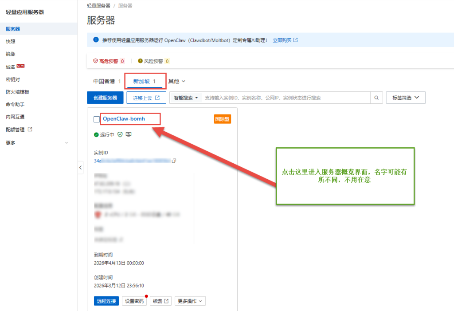Copy the 实例ID using the copy icon
Image resolution: width=454 pixels, height=311 pixels.
tap(174, 161)
